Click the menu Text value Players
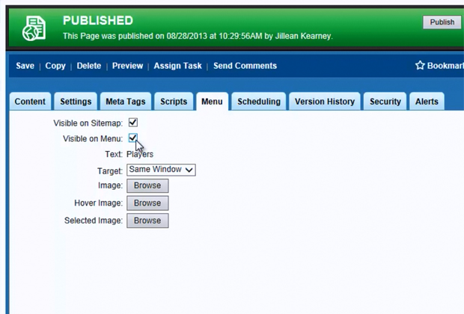The width and height of the screenshot is (464, 314). (x=140, y=154)
